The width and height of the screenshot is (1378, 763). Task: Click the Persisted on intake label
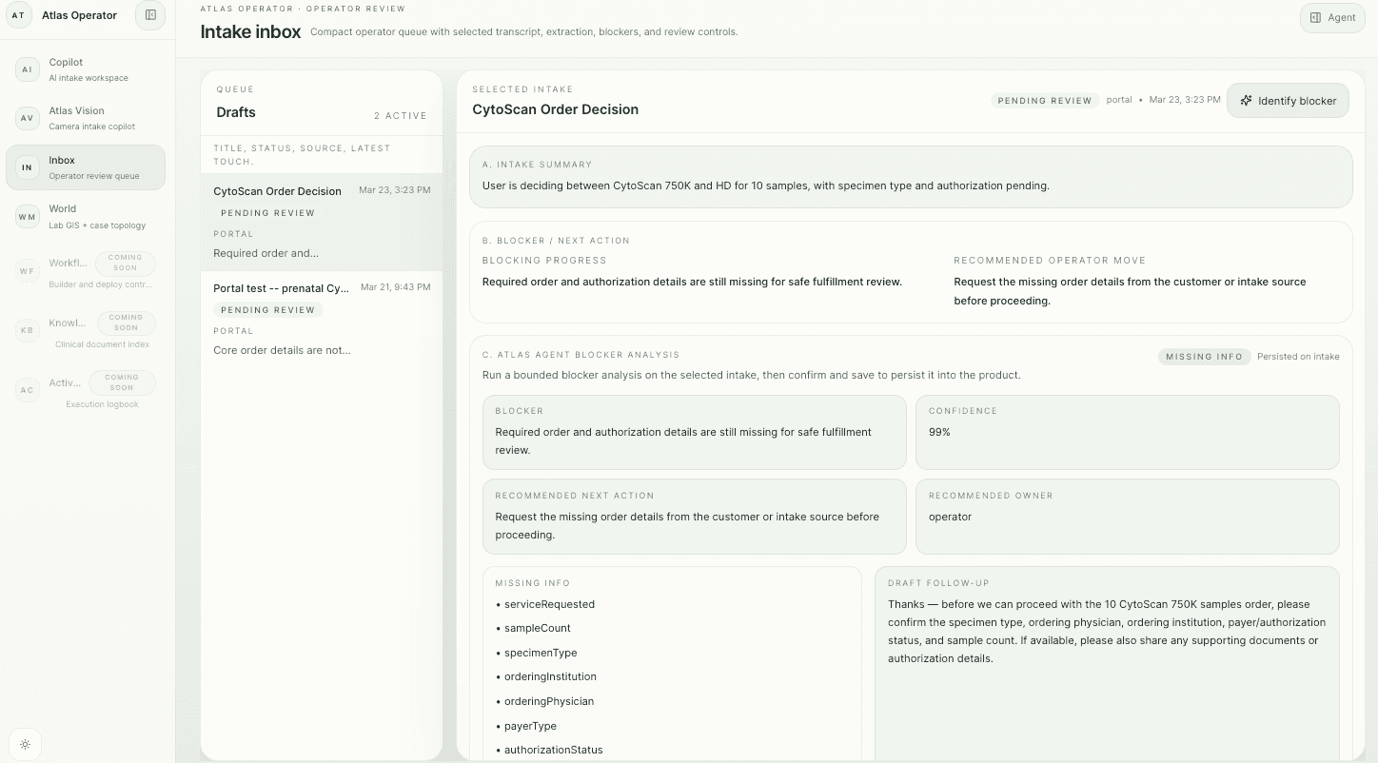(x=1298, y=357)
